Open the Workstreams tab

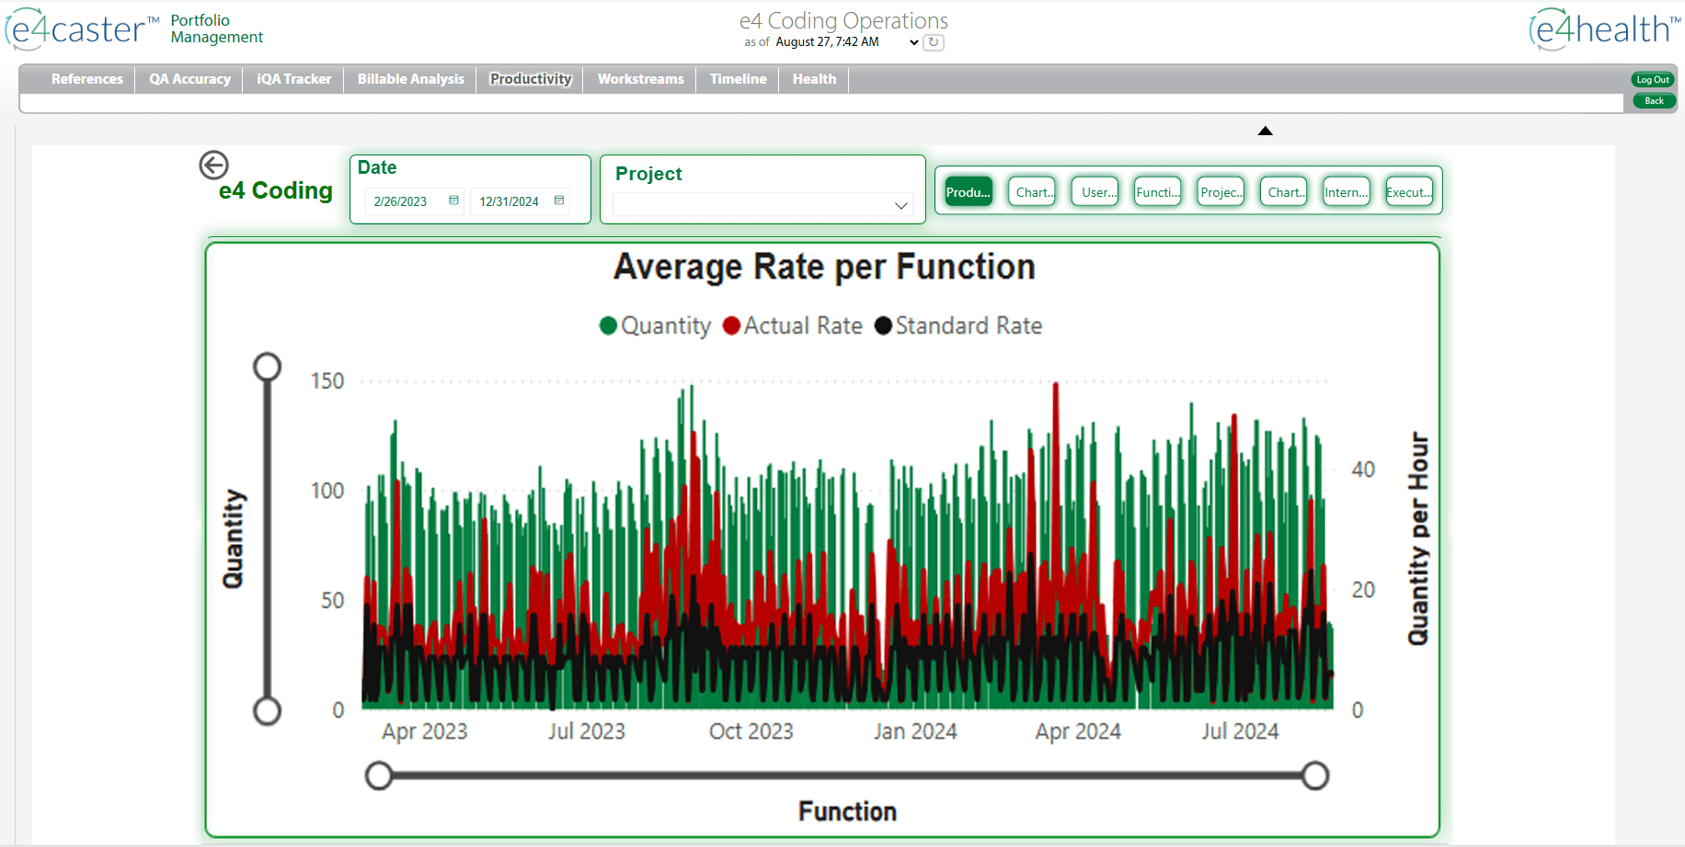tap(641, 79)
